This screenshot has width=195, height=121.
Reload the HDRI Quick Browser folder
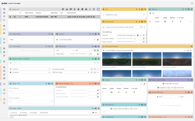click(187, 50)
